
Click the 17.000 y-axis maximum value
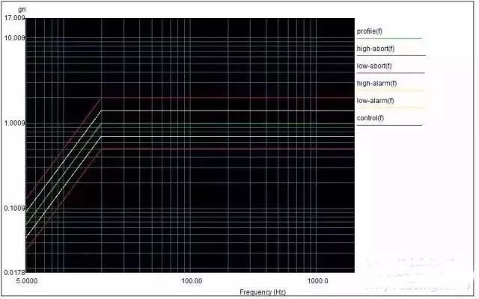(14, 18)
